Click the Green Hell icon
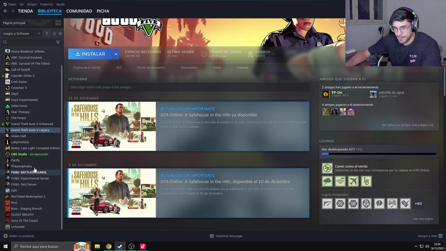The width and height of the screenshot is (446, 251). tap(8, 136)
